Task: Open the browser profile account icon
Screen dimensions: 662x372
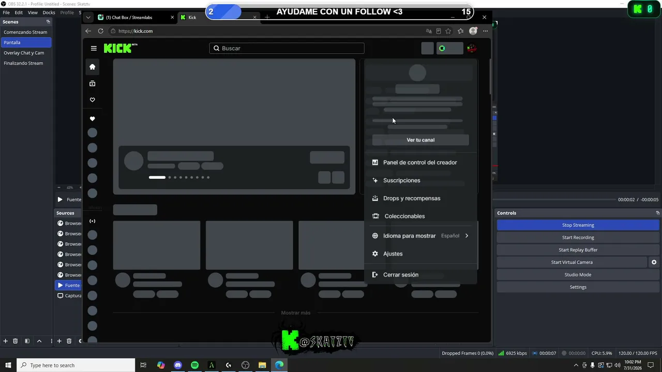Action: pyautogui.click(x=473, y=31)
